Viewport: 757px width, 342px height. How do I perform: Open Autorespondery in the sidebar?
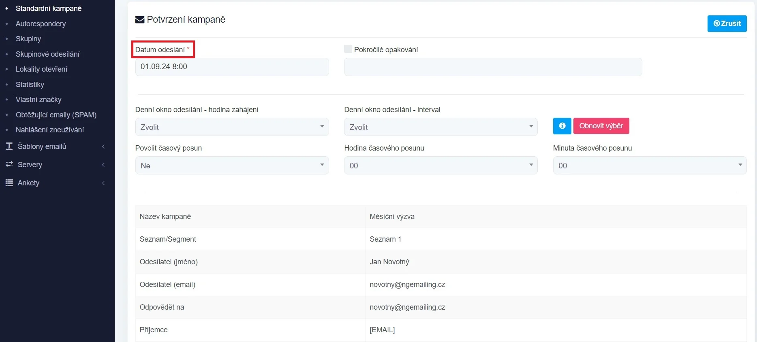[x=41, y=24]
